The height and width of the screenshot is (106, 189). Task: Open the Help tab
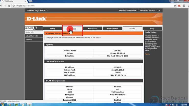152,29
